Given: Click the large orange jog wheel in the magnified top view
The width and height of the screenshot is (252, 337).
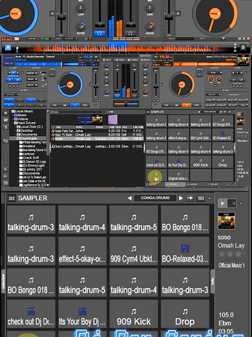Looking at the screenshot, I should click(x=215, y=14).
